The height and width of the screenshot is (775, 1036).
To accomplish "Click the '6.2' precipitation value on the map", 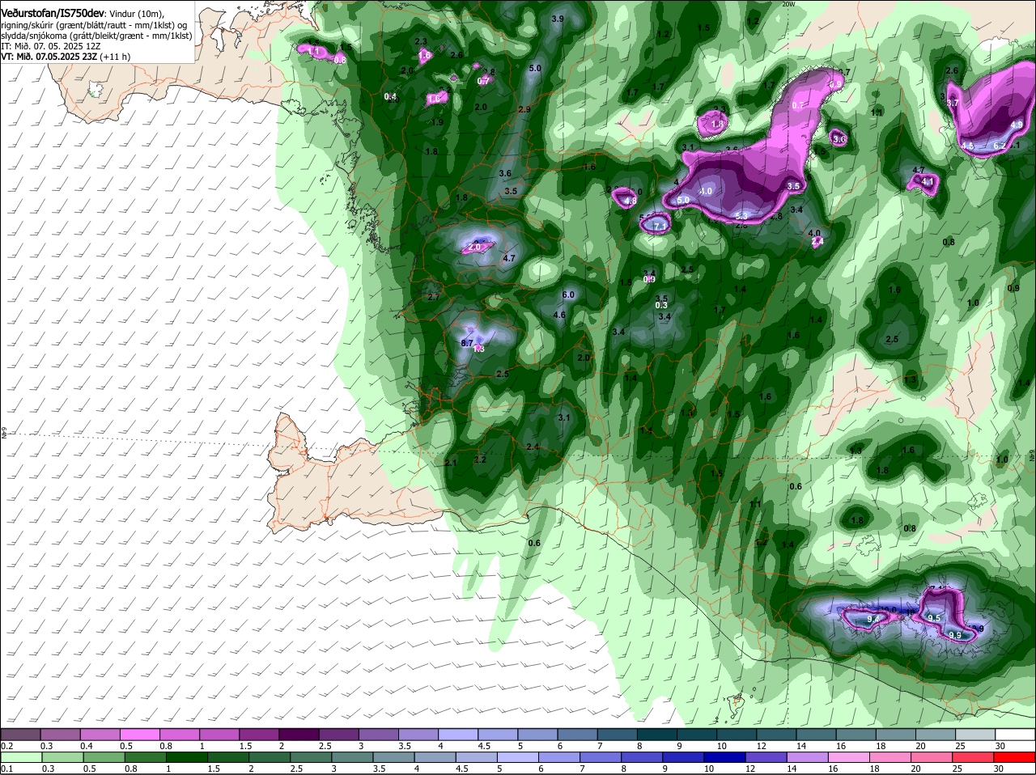I will (x=1000, y=146).
